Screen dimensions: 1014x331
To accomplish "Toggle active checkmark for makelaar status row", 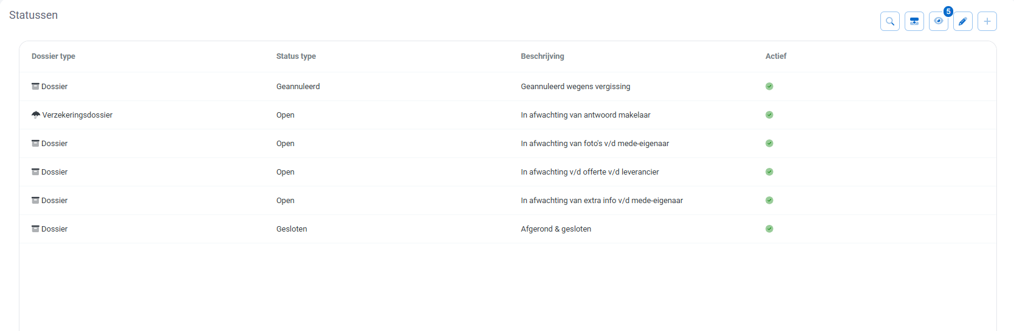I will (x=769, y=115).
